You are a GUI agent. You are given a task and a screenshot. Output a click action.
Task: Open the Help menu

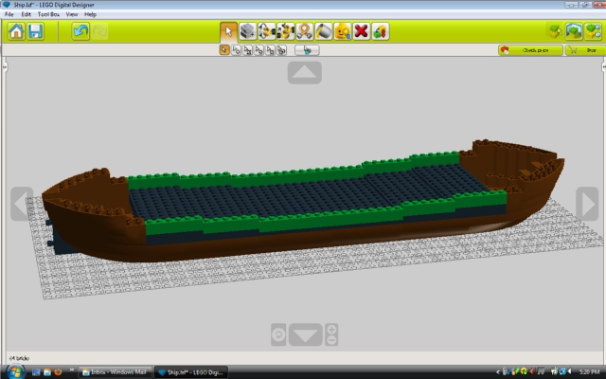click(x=91, y=14)
